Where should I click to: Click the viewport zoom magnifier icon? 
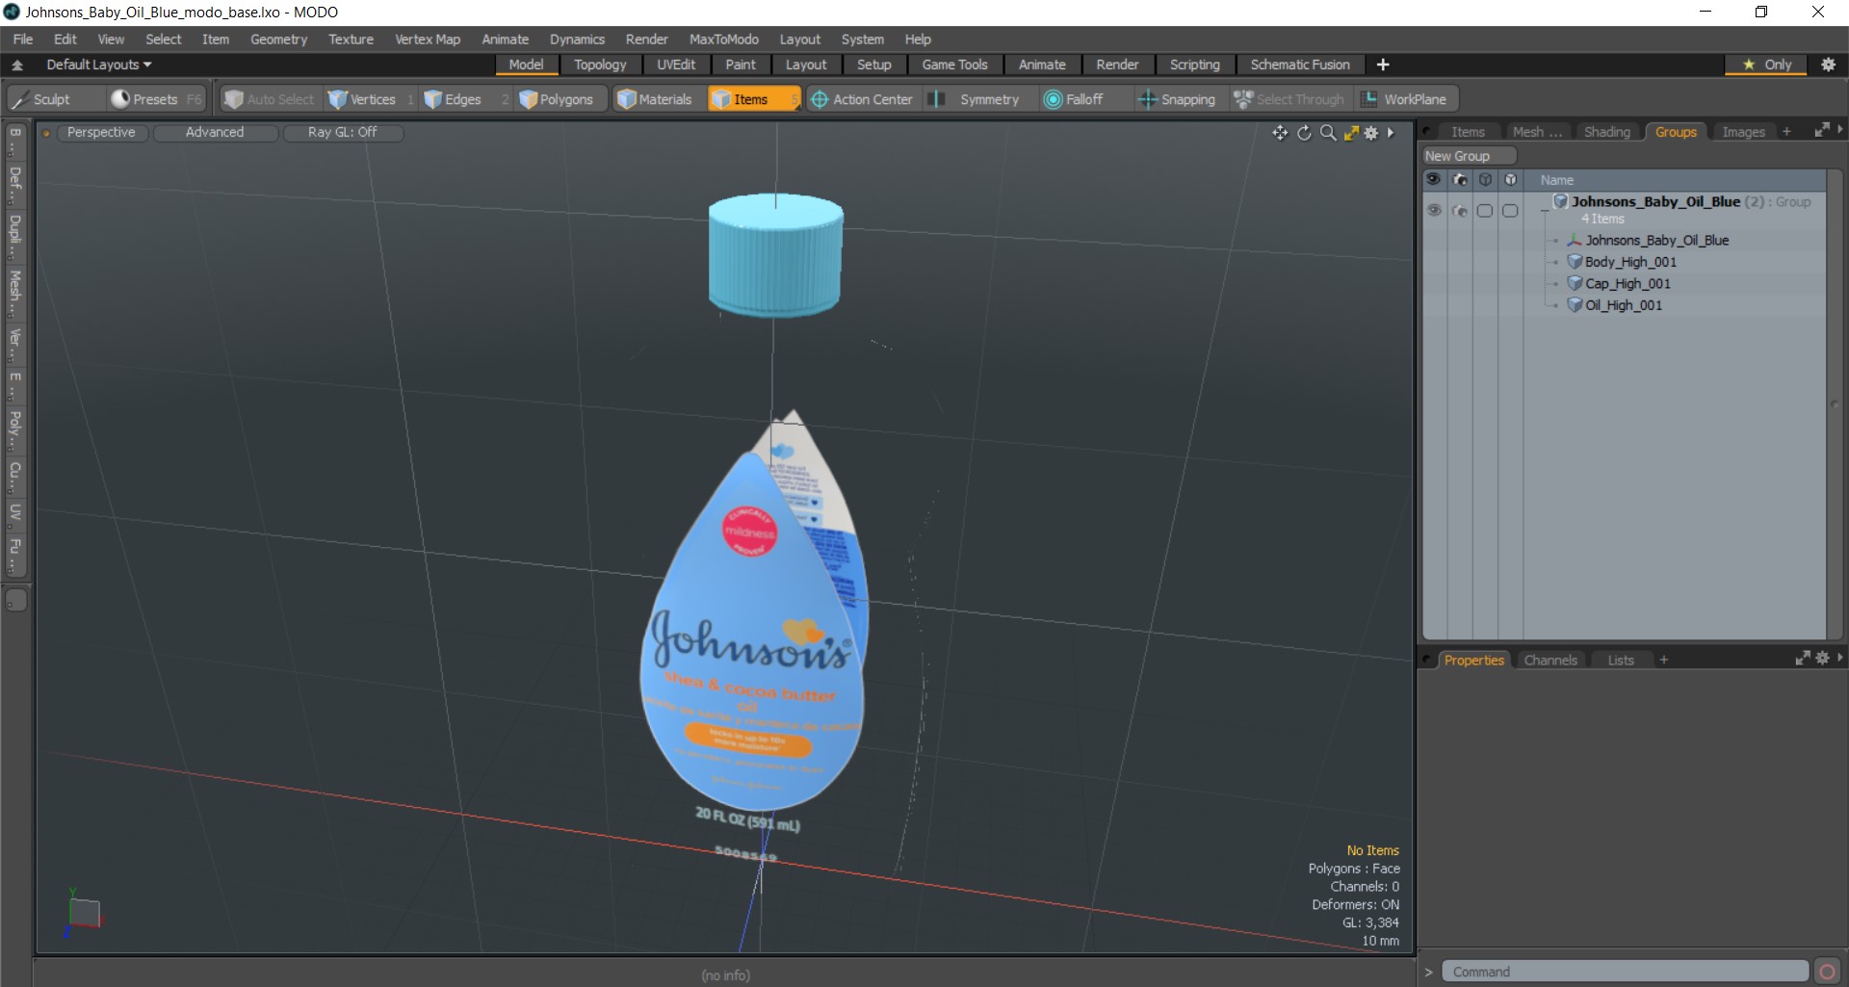tap(1328, 133)
